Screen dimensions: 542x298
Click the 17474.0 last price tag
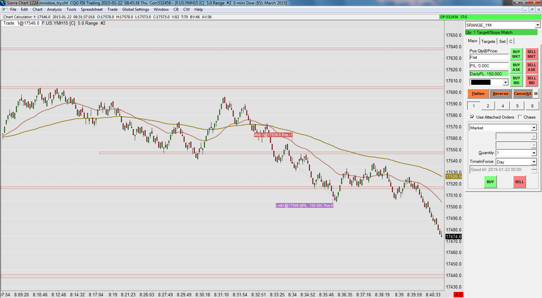pyautogui.click(x=454, y=237)
